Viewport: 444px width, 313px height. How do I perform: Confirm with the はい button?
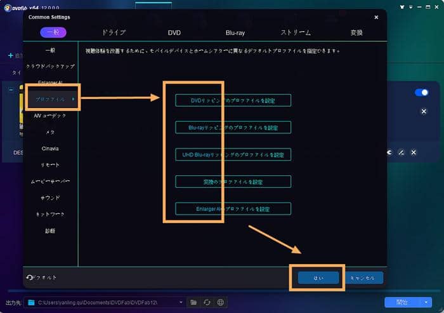[x=318, y=278]
